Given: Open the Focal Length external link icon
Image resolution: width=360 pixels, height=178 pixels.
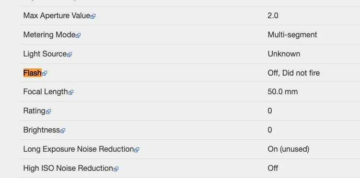Looking at the screenshot, I should 71,92.
